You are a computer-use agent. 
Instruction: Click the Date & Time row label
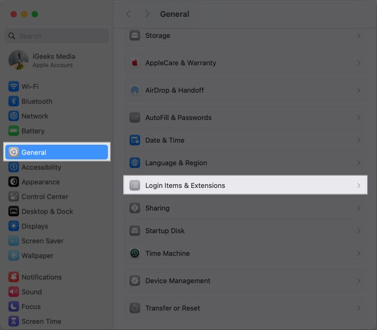165,141
